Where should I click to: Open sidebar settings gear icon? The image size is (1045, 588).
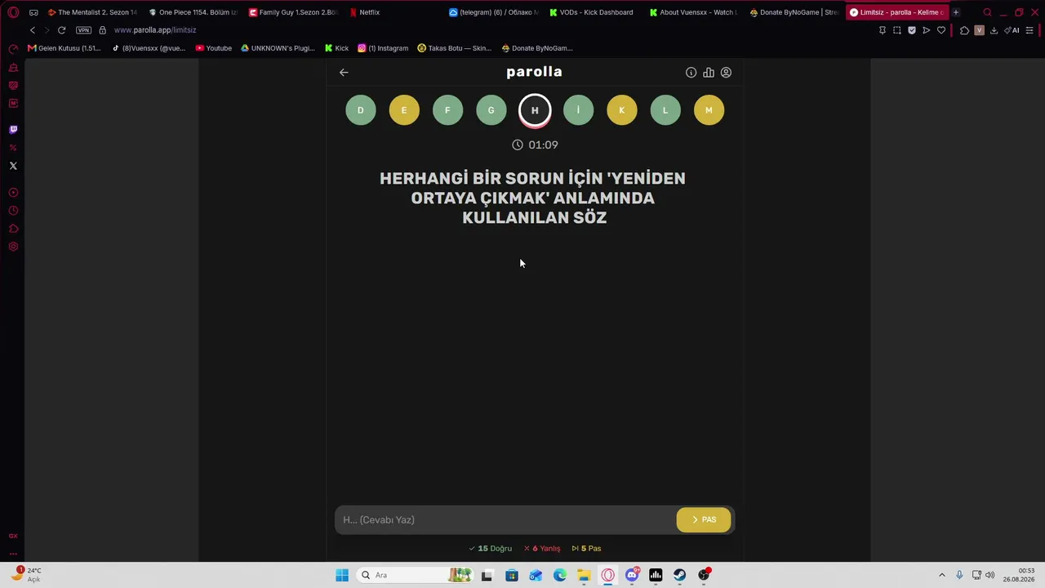point(13,247)
